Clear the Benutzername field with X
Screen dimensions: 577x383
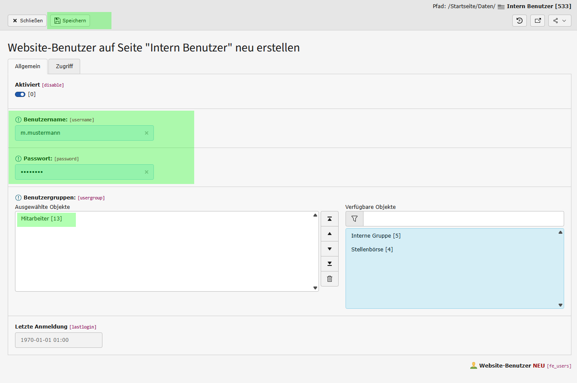coord(147,133)
